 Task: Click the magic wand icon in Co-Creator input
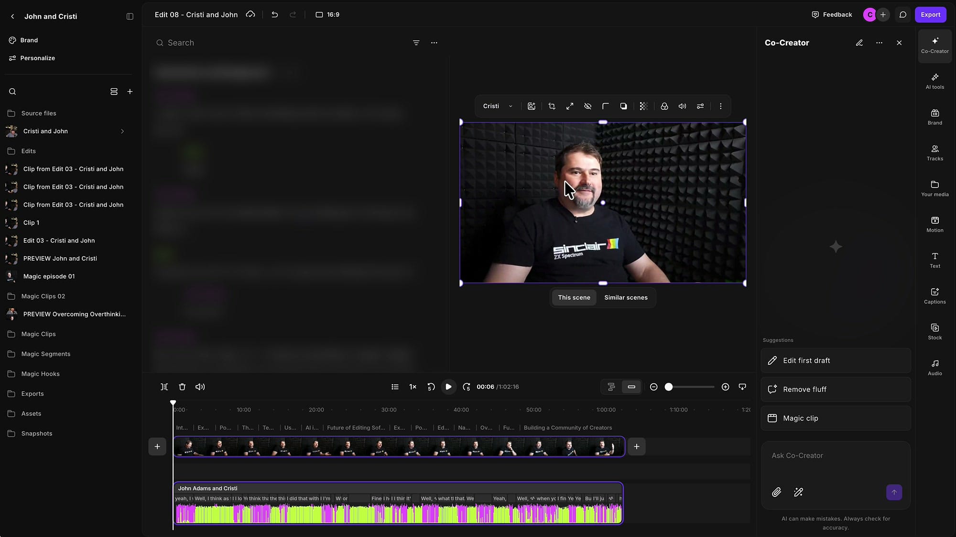(798, 492)
